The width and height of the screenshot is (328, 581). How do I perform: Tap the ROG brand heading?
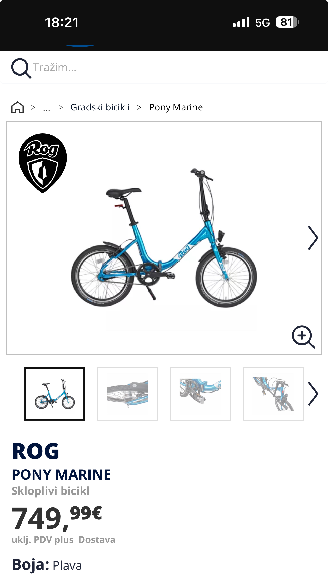[36, 451]
